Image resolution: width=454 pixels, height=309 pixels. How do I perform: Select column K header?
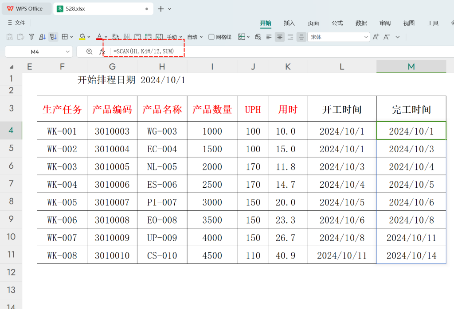click(x=288, y=67)
